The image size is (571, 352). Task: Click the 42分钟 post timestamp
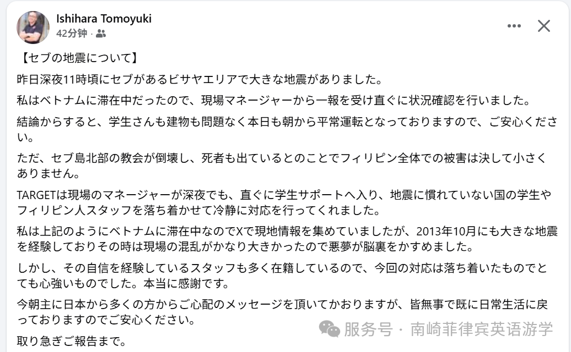(71, 34)
